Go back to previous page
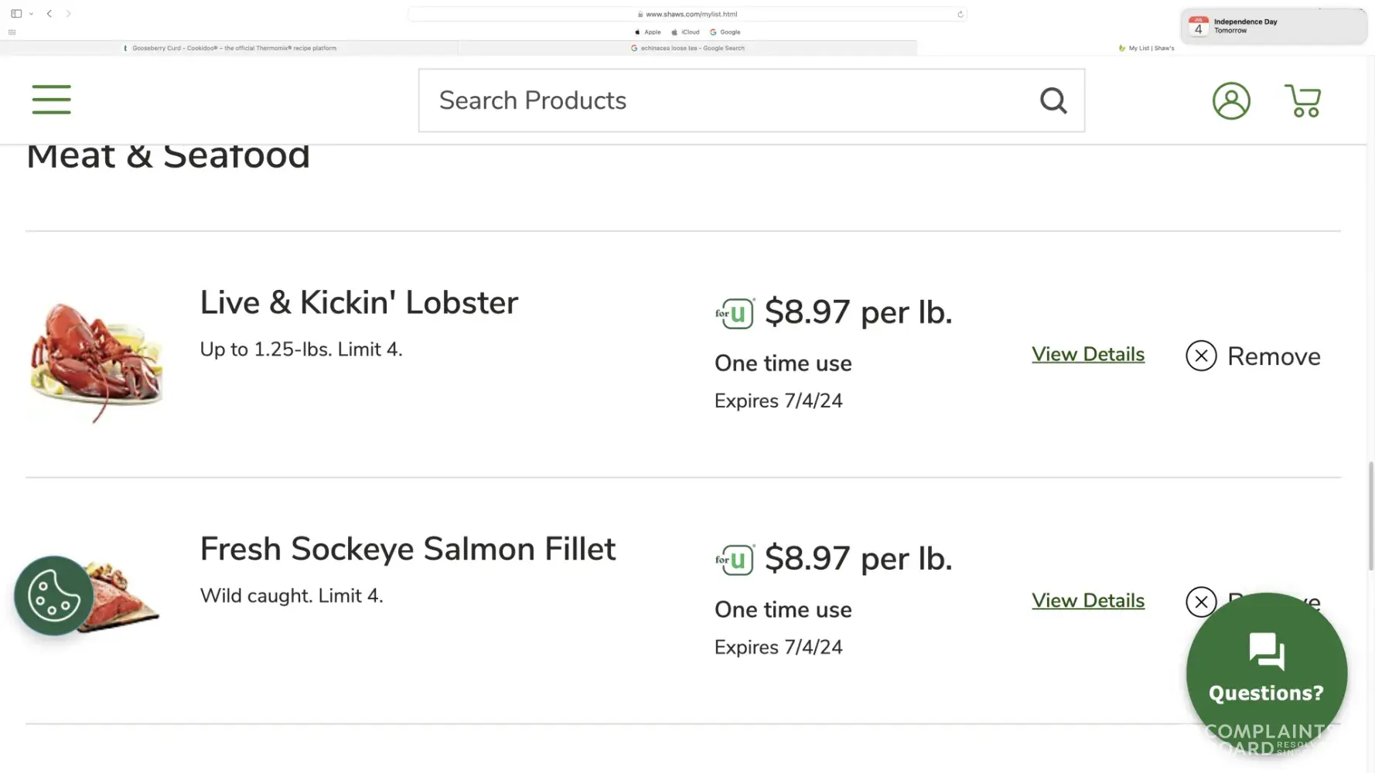 49,14
